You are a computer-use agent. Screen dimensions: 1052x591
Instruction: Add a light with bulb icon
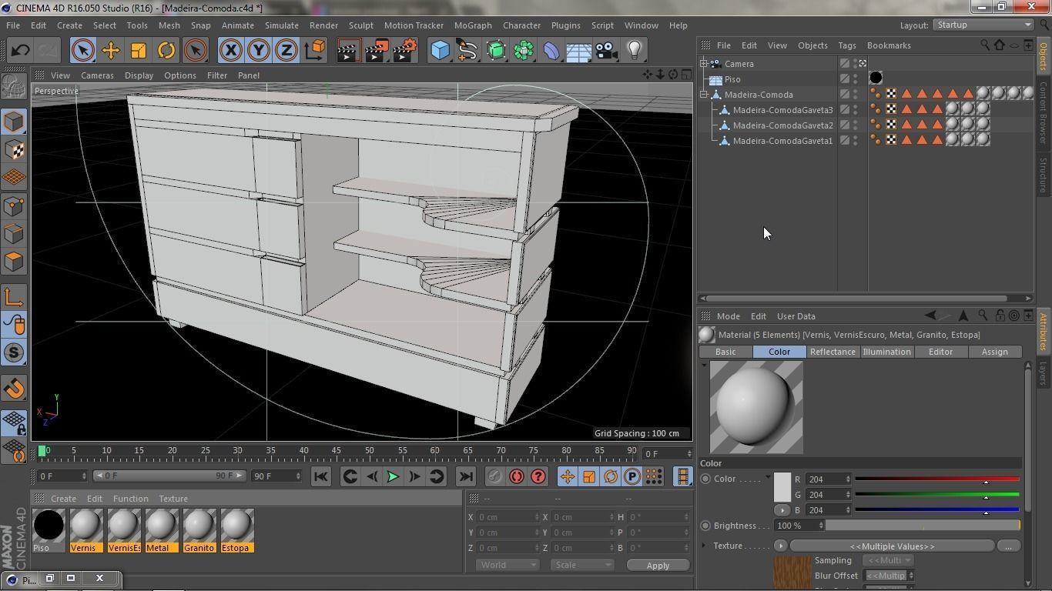pyautogui.click(x=635, y=51)
